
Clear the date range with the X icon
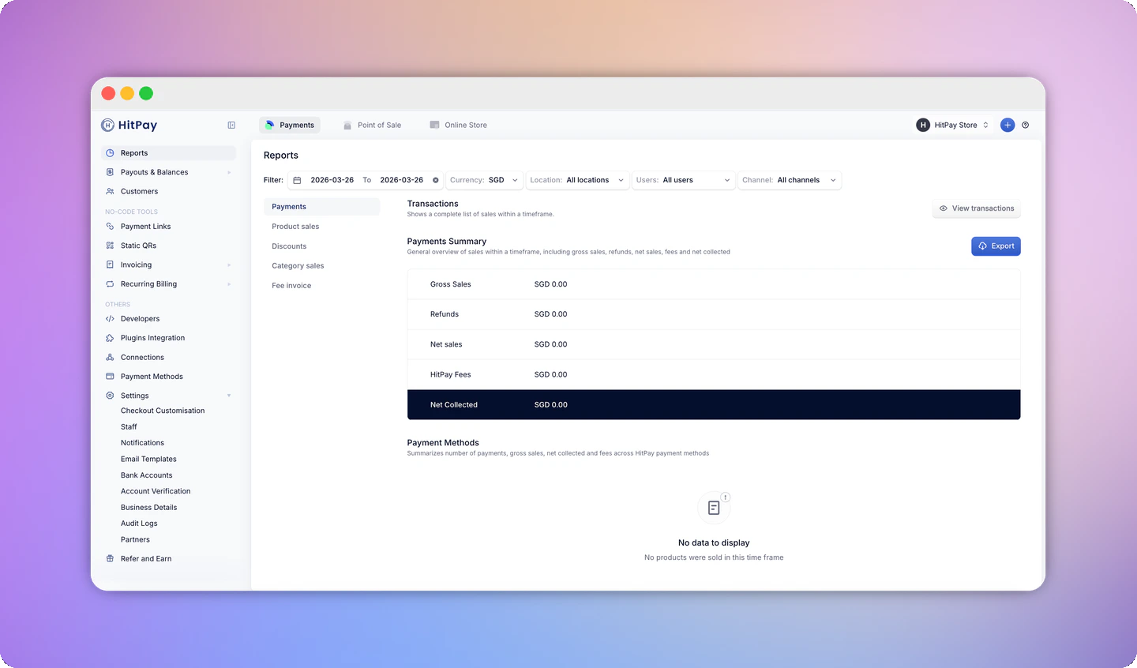(436, 180)
